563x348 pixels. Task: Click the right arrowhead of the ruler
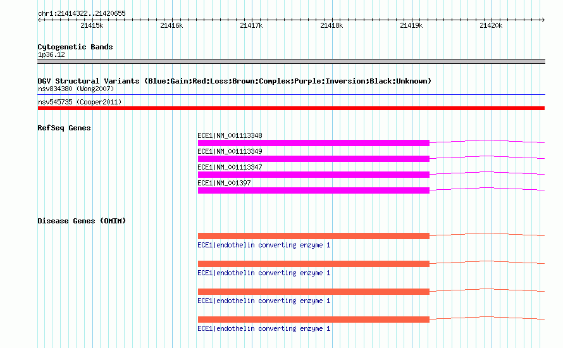click(x=543, y=20)
